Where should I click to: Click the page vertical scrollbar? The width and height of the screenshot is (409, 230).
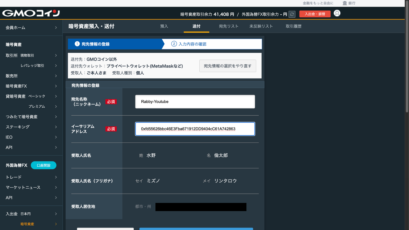pos(407,56)
